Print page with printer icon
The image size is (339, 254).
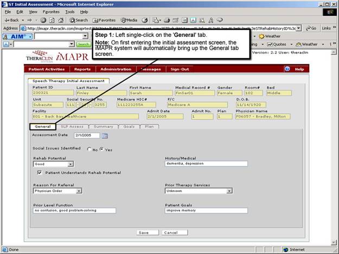167,20
